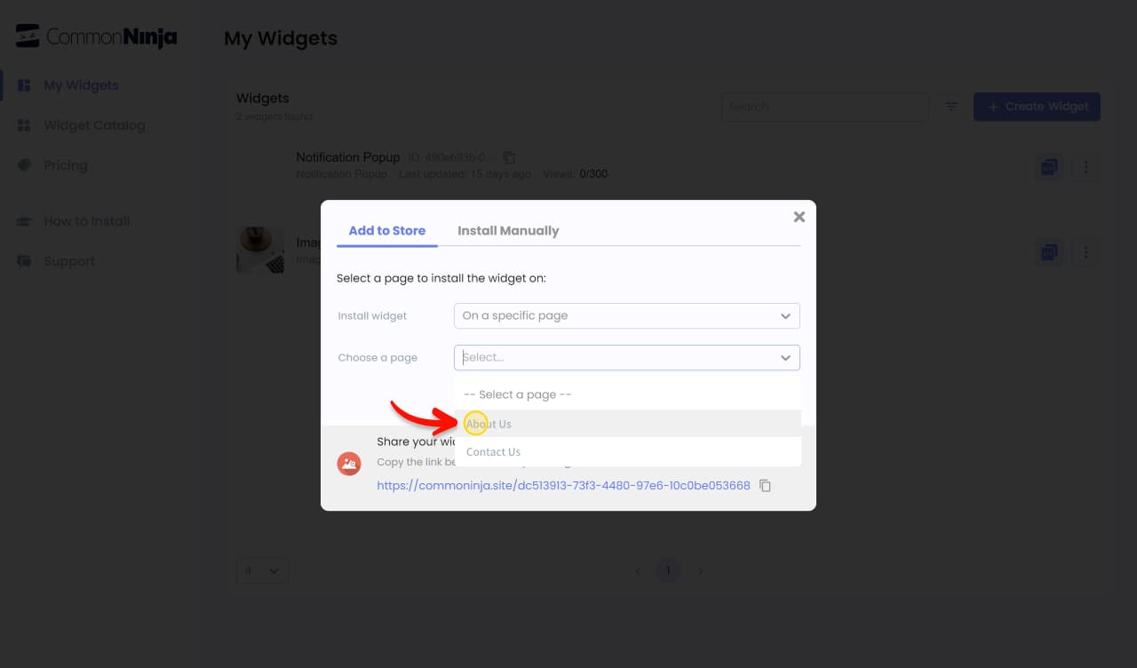Image resolution: width=1137 pixels, height=668 pixels.
Task: Click the Support chat icon
Action: (x=25, y=261)
